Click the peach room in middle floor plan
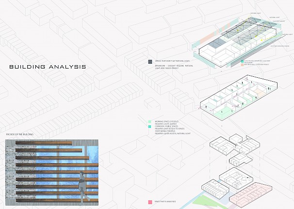The width and height of the screenshot is (294, 209). [x=261, y=92]
